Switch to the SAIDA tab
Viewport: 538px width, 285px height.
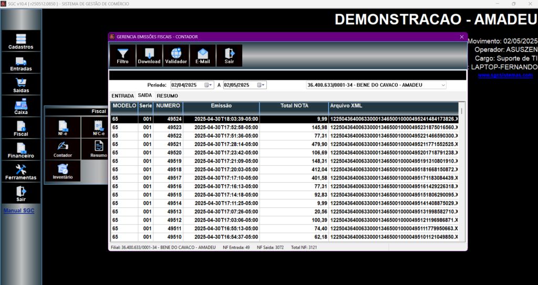click(145, 96)
